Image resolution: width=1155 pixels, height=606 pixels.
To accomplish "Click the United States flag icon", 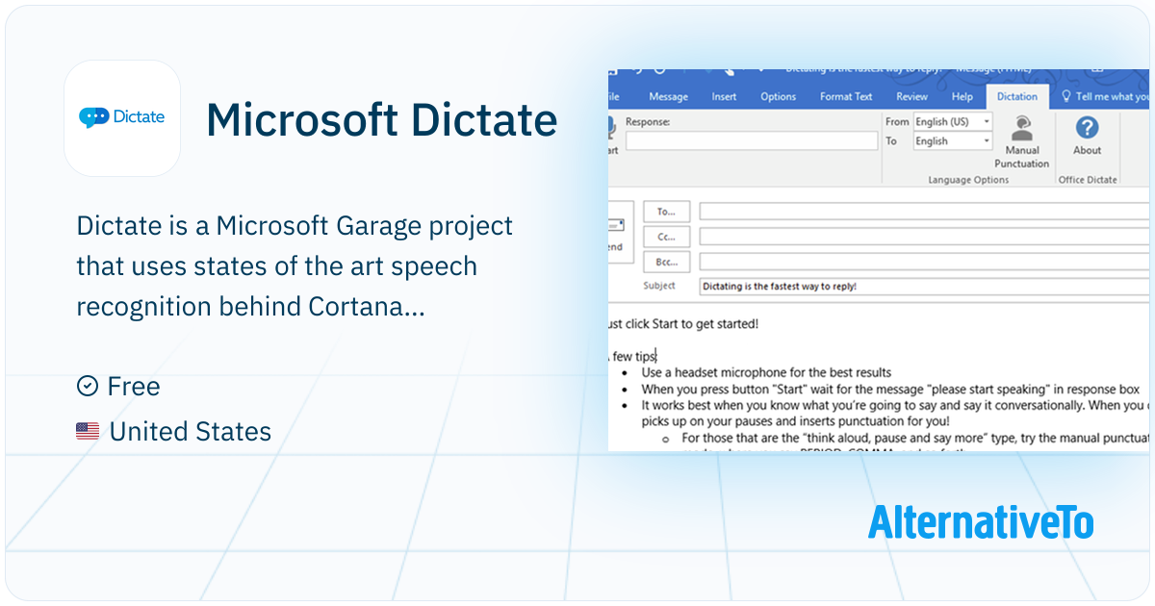I will [x=88, y=432].
